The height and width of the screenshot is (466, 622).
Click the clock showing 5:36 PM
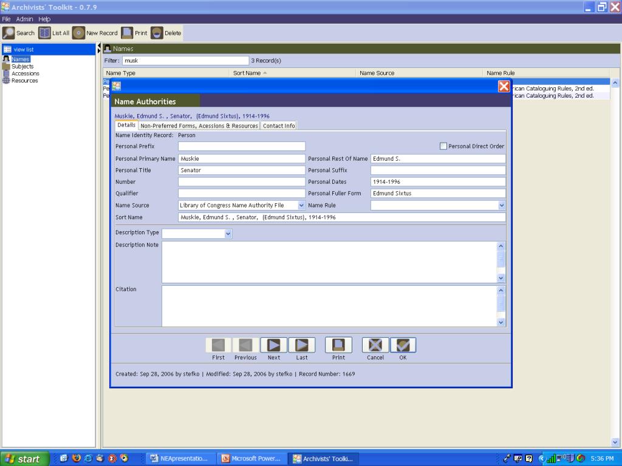pyautogui.click(x=602, y=459)
